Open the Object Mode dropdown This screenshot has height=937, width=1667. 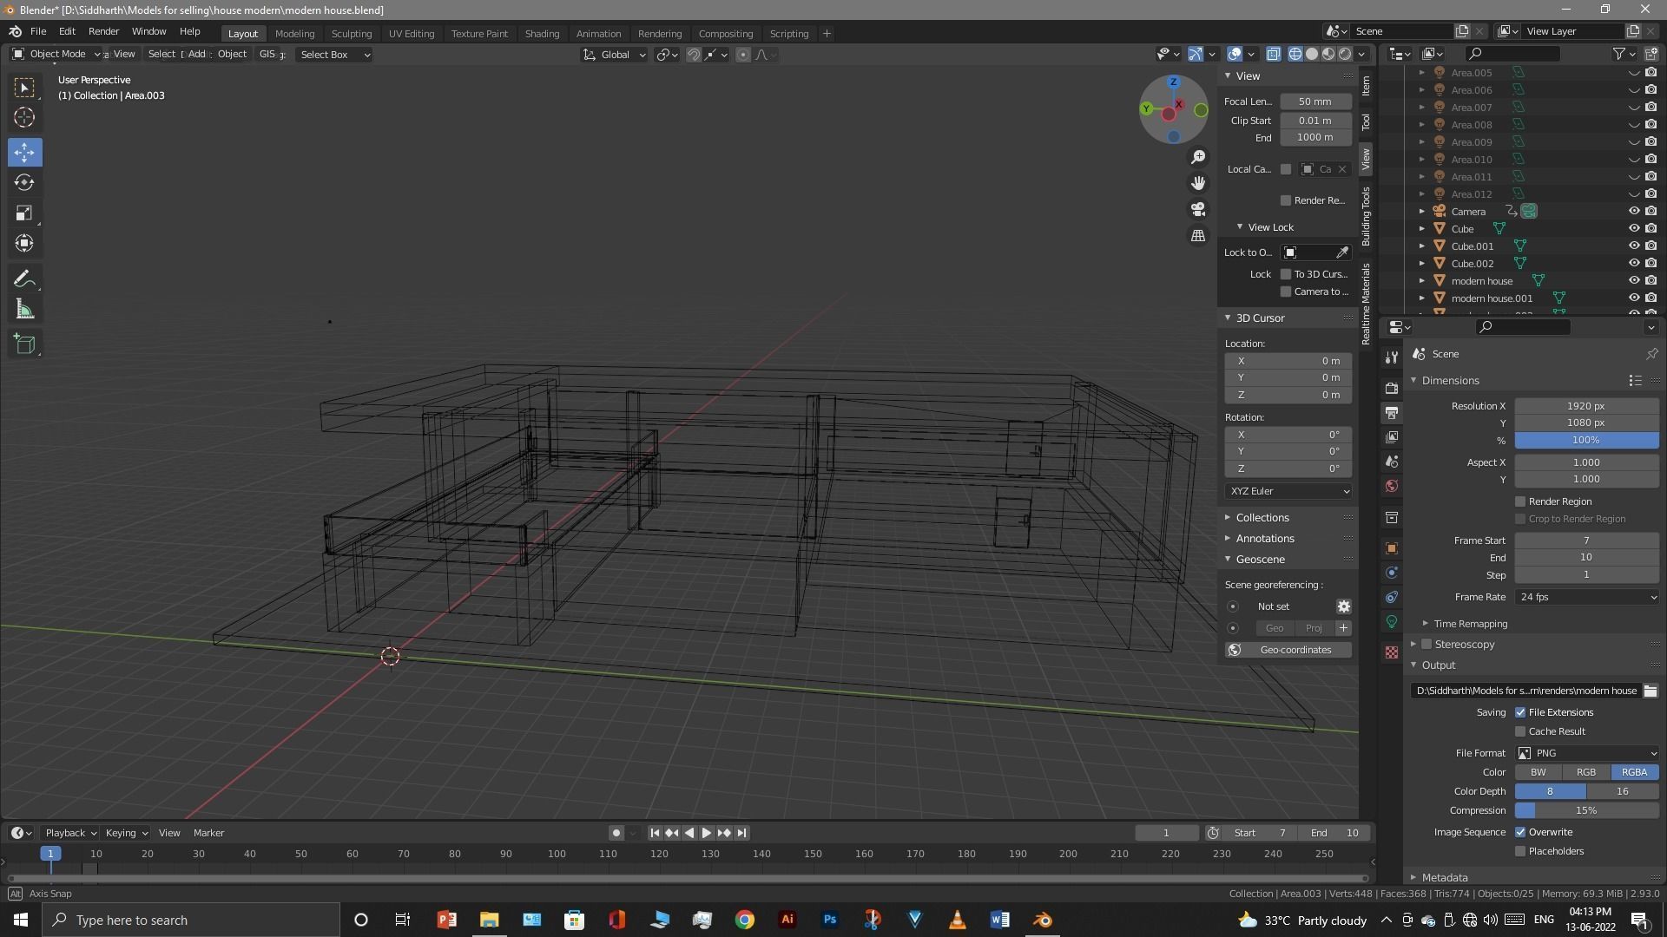56,54
